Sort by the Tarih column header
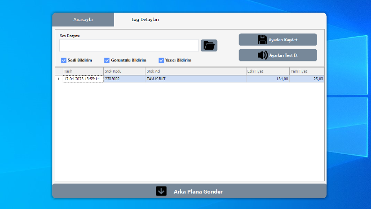The height and width of the screenshot is (209, 371). [83, 71]
